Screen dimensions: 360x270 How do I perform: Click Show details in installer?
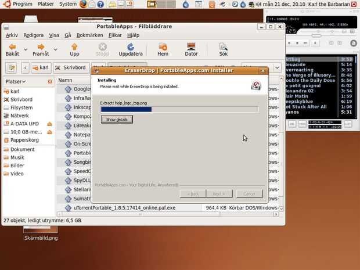(117, 120)
